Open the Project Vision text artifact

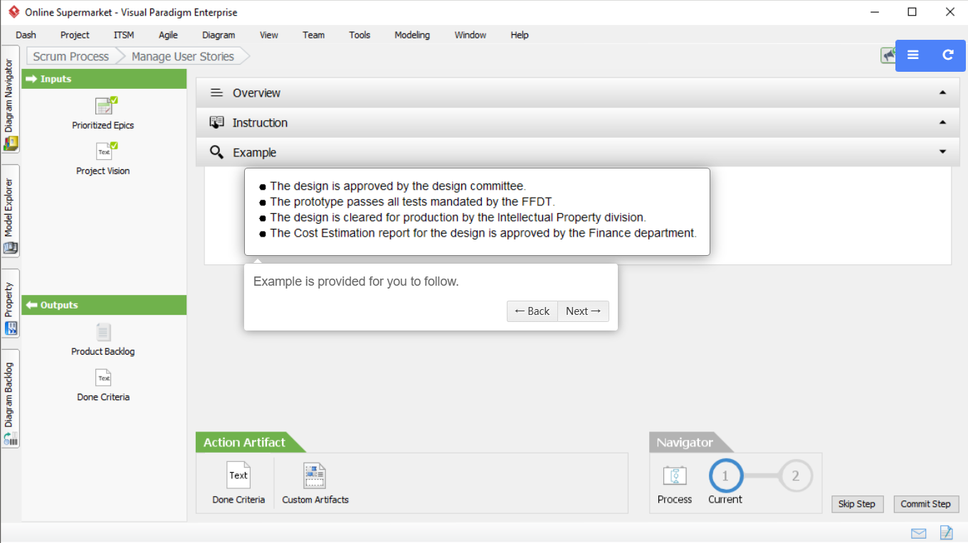[x=104, y=151]
